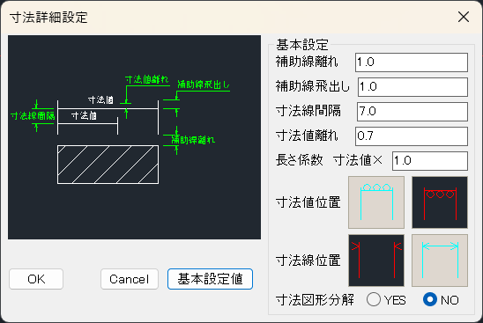The image size is (483, 323).
Task: Click the 基本設定 group heading
Action: (x=302, y=45)
